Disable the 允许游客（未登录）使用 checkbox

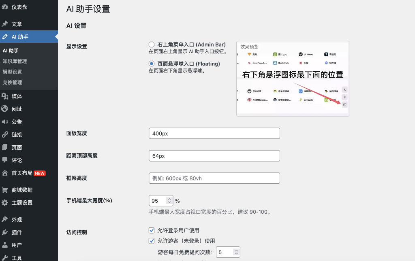tap(151, 240)
